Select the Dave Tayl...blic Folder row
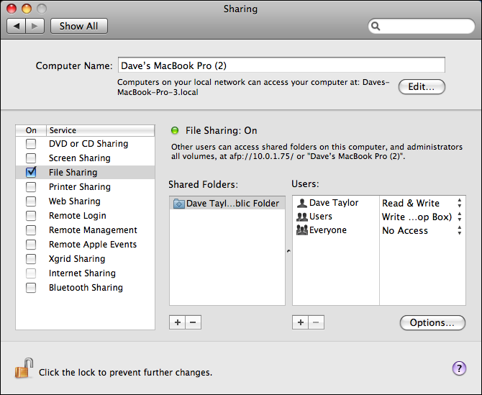Viewport: 482px width, 395px height. (227, 203)
